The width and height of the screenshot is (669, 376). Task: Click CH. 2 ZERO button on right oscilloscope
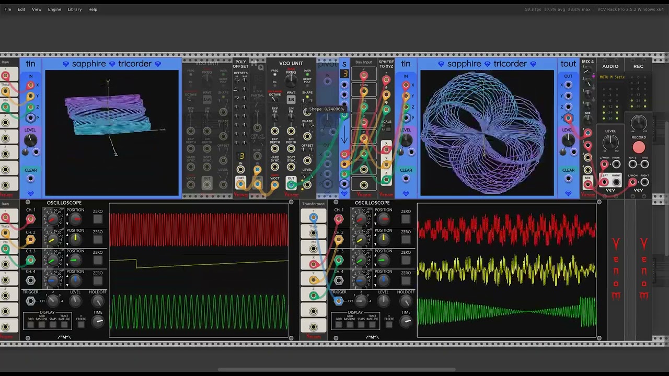[x=406, y=240]
